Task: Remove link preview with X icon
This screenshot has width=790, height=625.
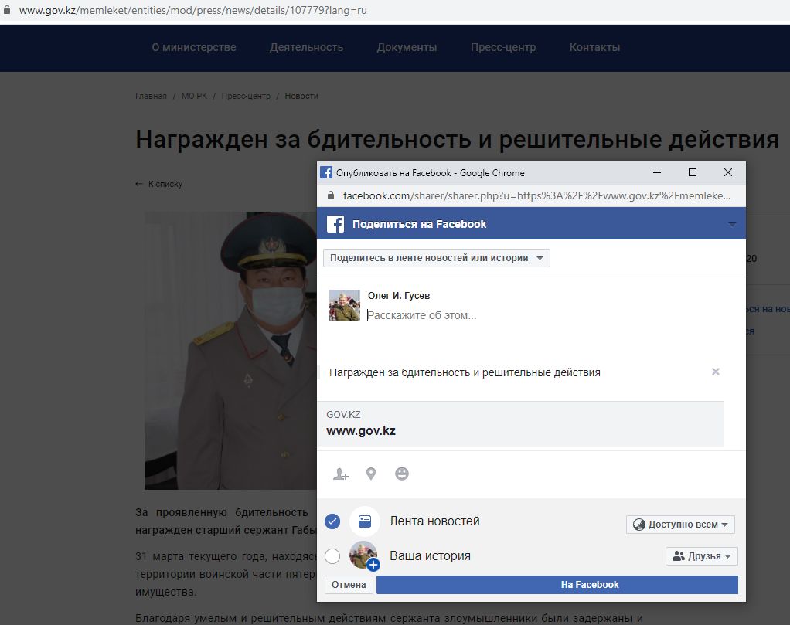Action: (716, 372)
